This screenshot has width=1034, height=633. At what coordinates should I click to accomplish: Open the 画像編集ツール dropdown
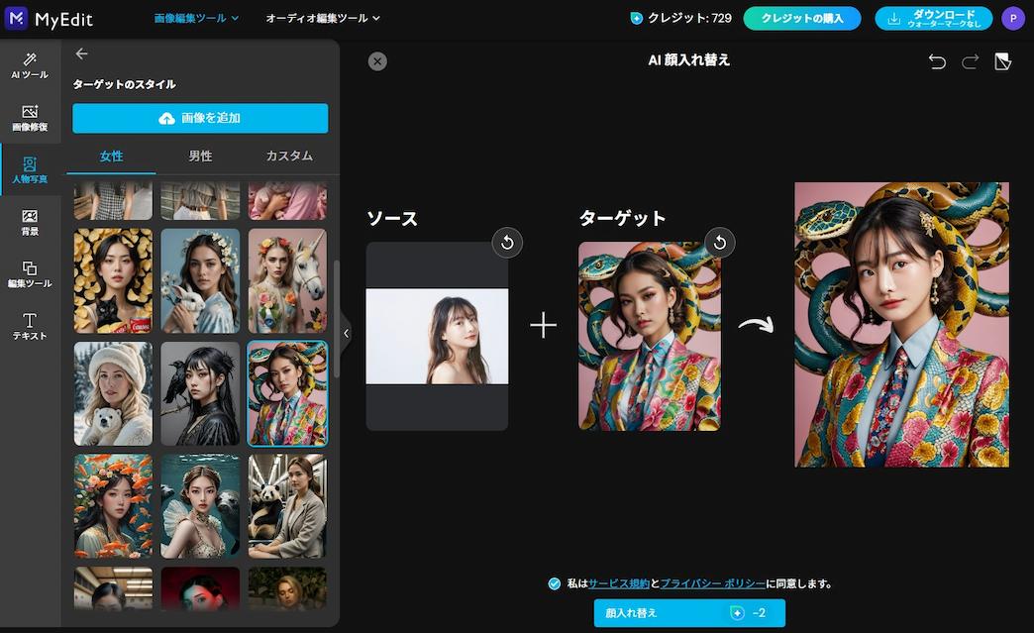195,18
